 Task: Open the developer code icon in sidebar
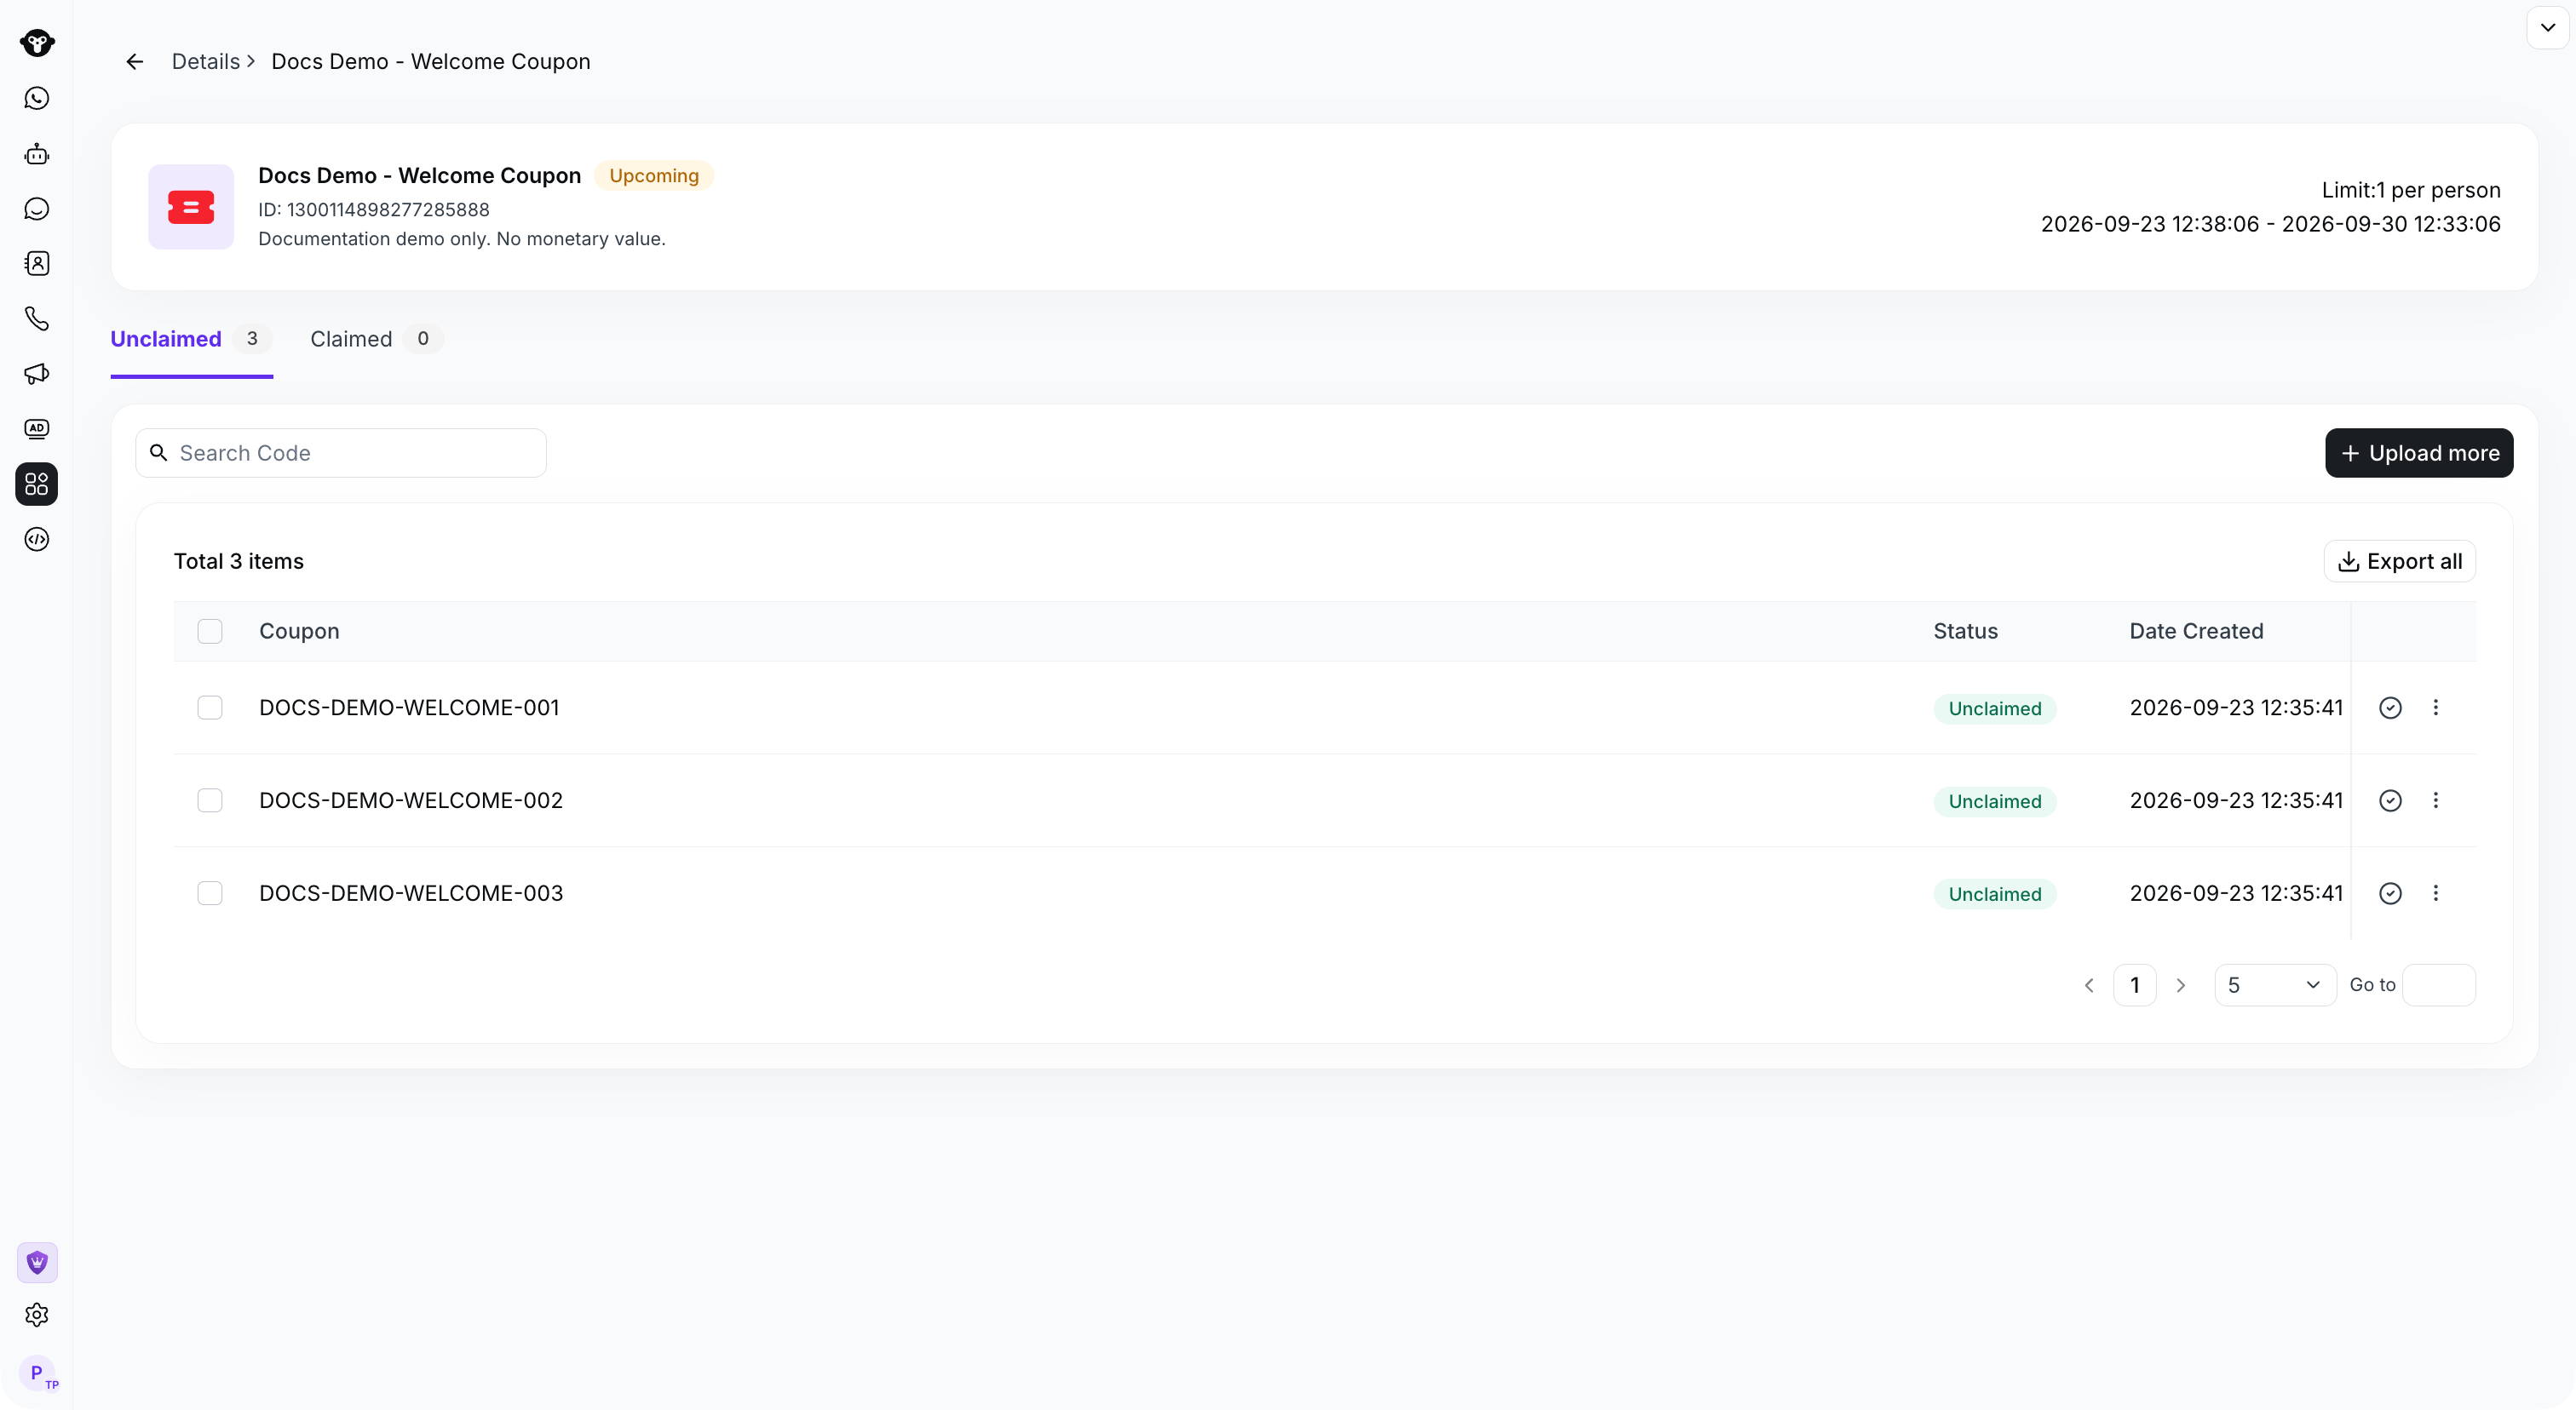point(37,540)
